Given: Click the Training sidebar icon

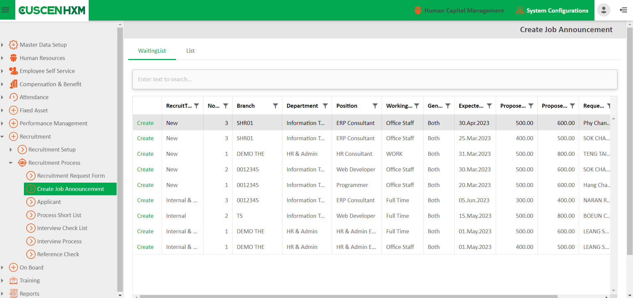Looking at the screenshot, I should [13, 280].
